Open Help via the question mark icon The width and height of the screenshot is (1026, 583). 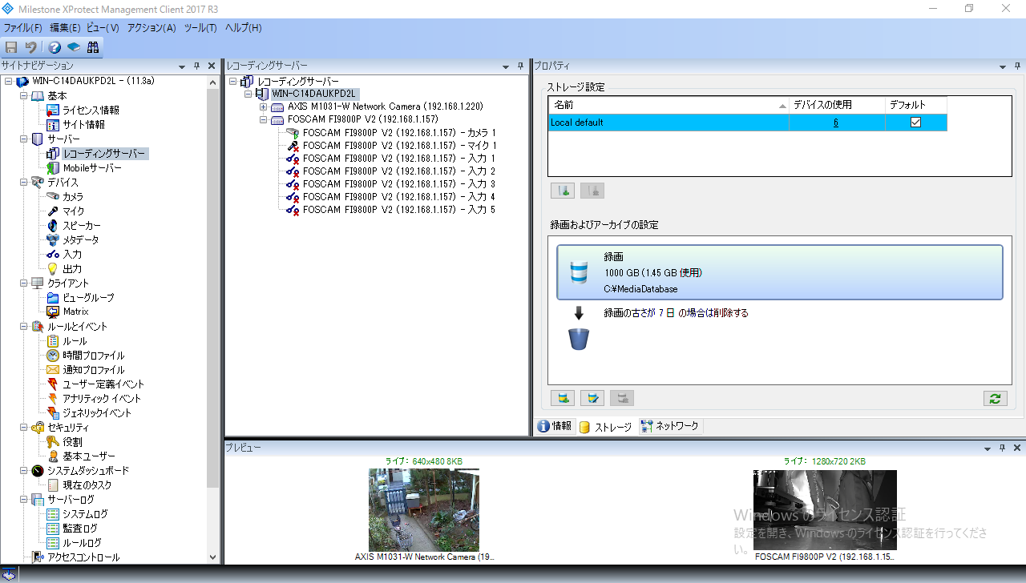[x=55, y=47]
